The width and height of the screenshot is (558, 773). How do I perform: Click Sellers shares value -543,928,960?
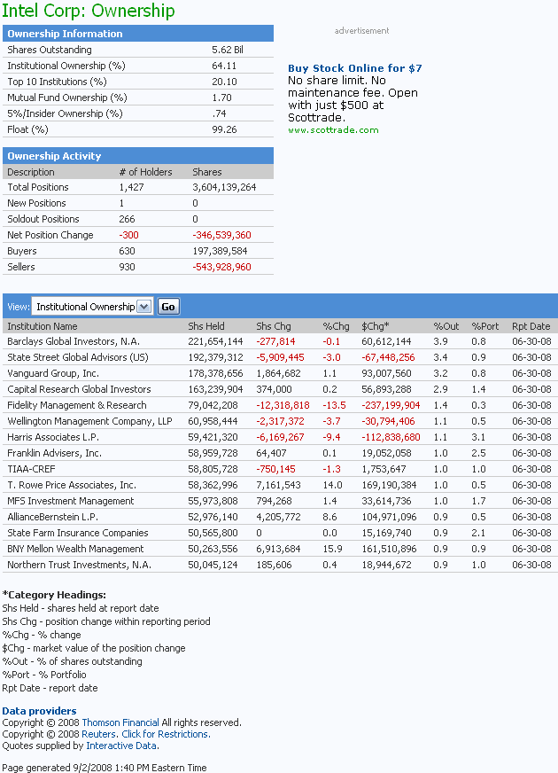pos(221,267)
